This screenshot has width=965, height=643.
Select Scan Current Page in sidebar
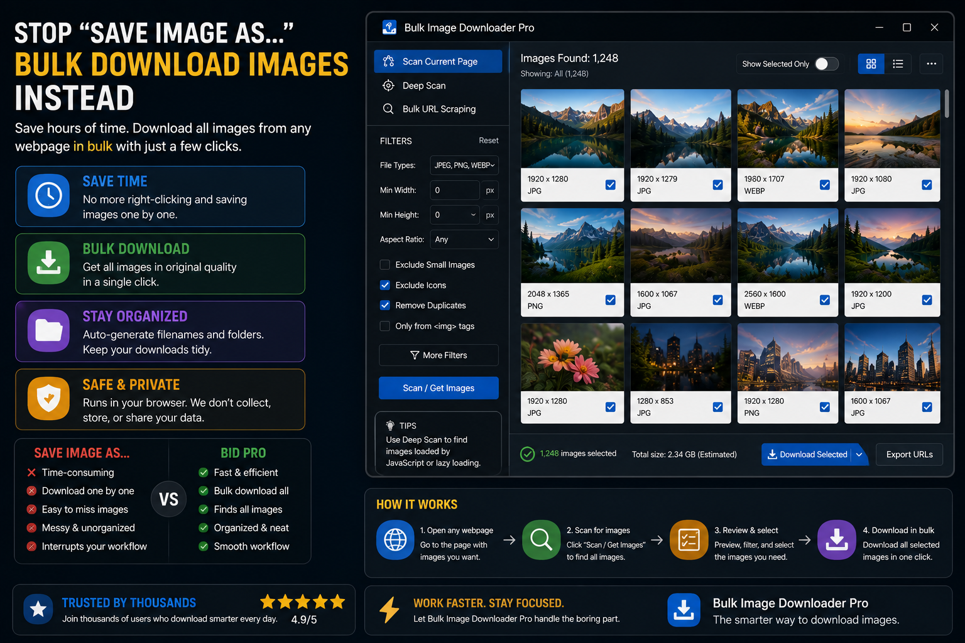click(x=438, y=62)
